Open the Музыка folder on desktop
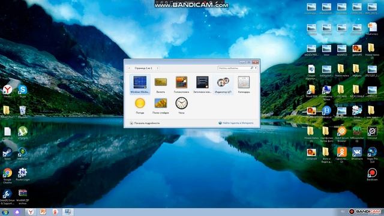Image resolution: width=384 pixels, height=216 pixels. point(357,70)
